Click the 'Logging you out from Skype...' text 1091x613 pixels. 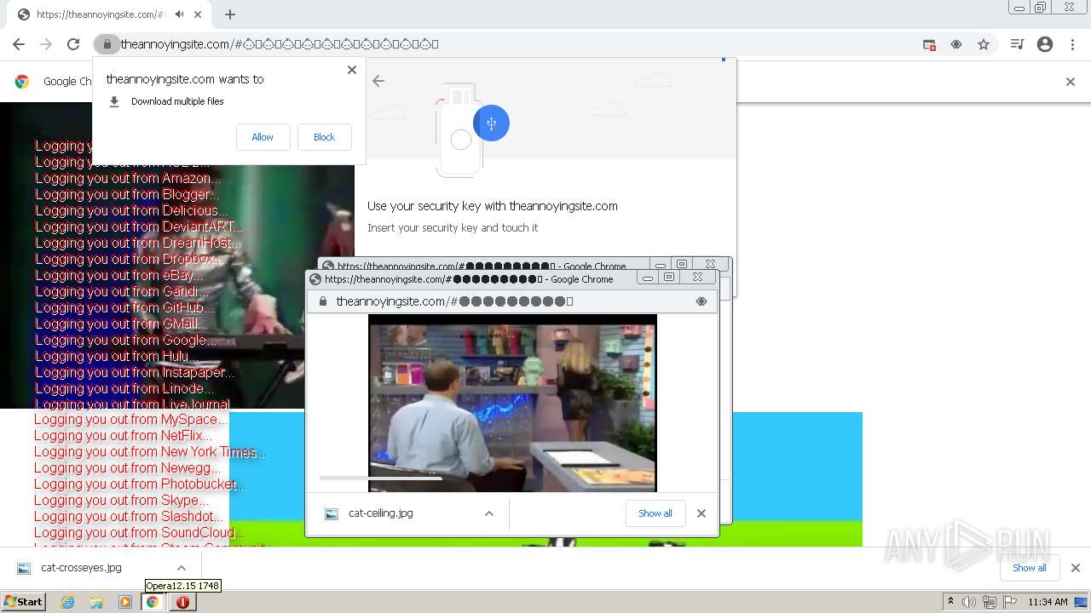tap(121, 501)
